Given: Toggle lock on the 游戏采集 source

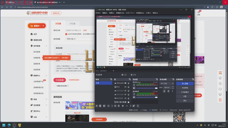Looking at the screenshot, I should (129, 98).
